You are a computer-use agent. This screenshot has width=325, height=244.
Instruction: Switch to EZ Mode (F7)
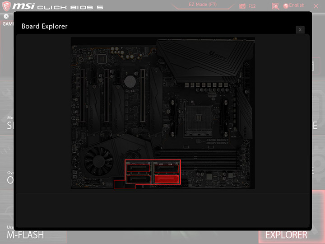click(203, 5)
